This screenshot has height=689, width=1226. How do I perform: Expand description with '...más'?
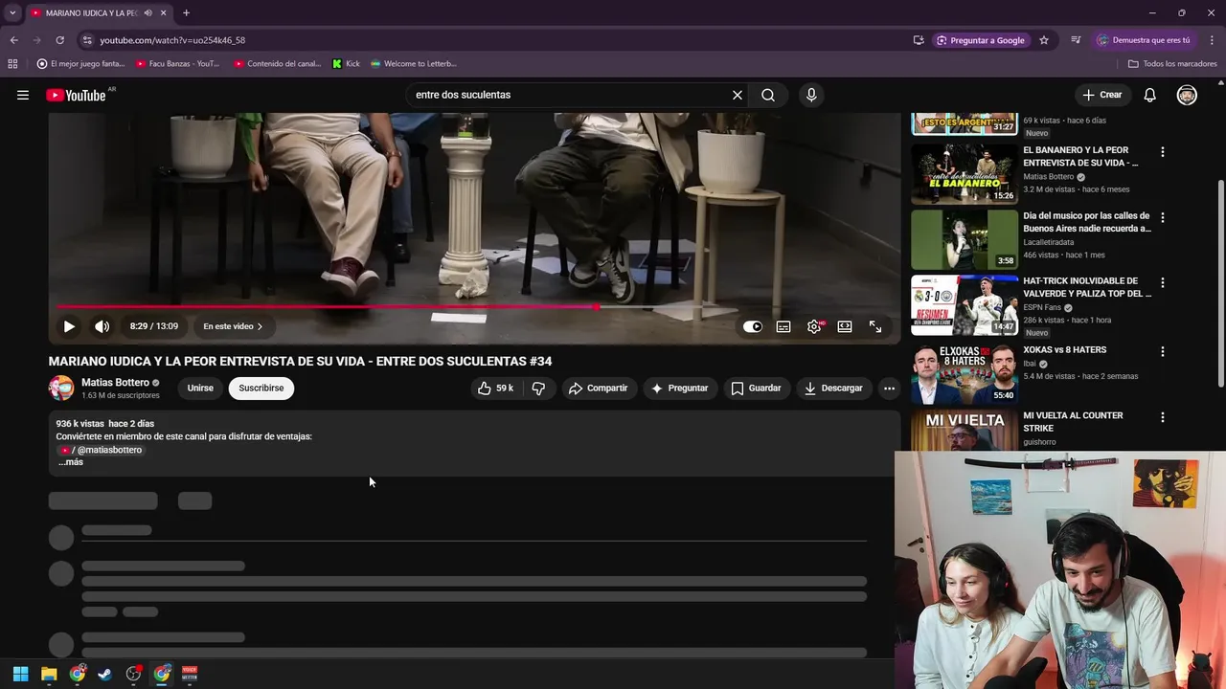click(x=71, y=462)
